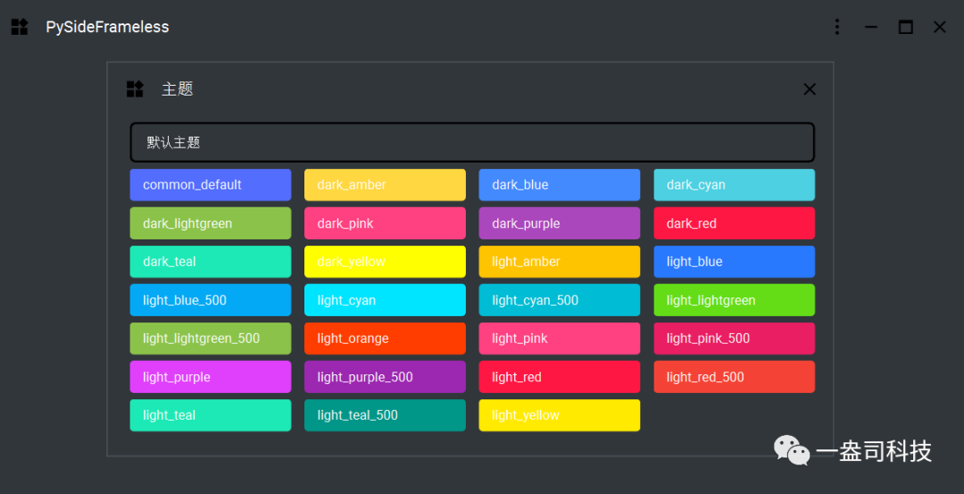Choose the light_blue theme
Image resolution: width=964 pixels, height=494 pixels.
coord(734,262)
